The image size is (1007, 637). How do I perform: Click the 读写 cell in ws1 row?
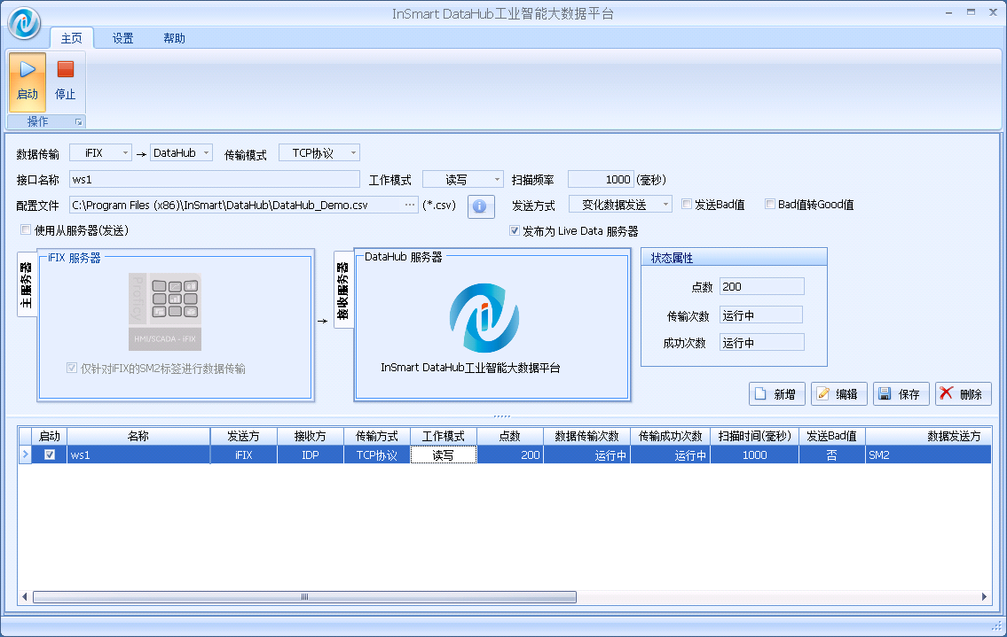click(x=443, y=454)
